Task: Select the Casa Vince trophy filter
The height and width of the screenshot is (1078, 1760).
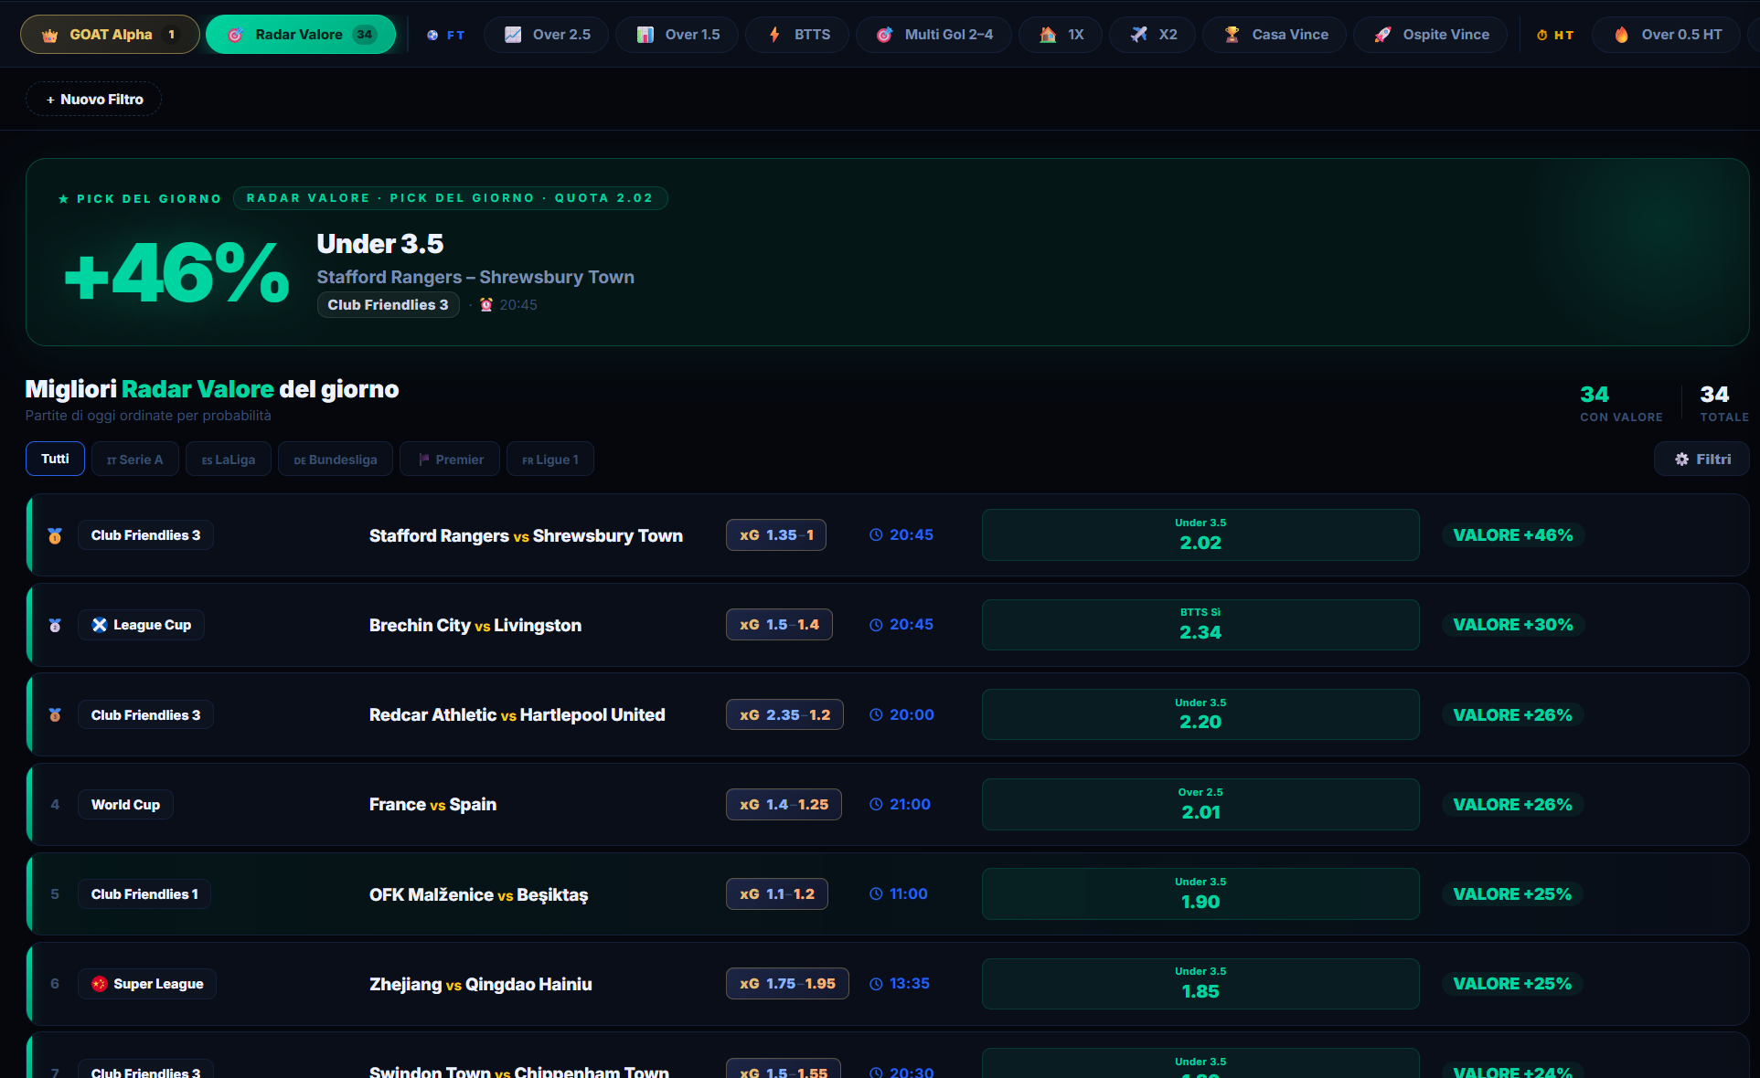Action: (x=1275, y=35)
